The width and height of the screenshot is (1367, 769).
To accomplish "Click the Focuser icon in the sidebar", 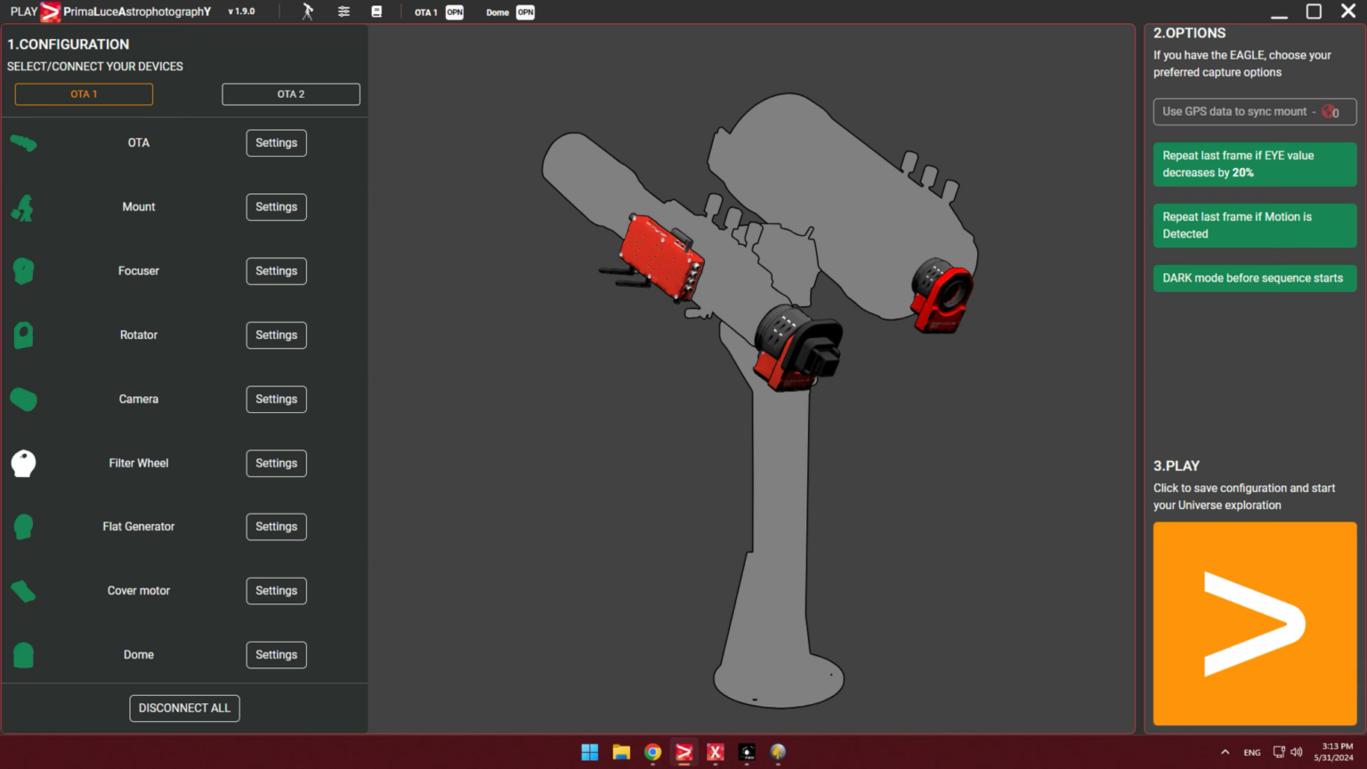I will click(23, 271).
